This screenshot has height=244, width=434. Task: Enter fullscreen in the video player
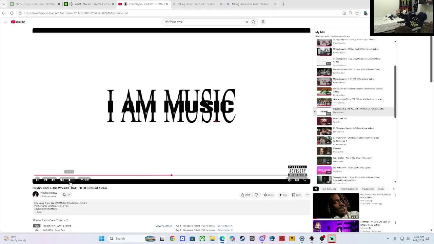304,180
